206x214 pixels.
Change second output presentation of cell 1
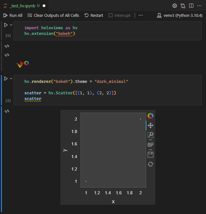7,55
